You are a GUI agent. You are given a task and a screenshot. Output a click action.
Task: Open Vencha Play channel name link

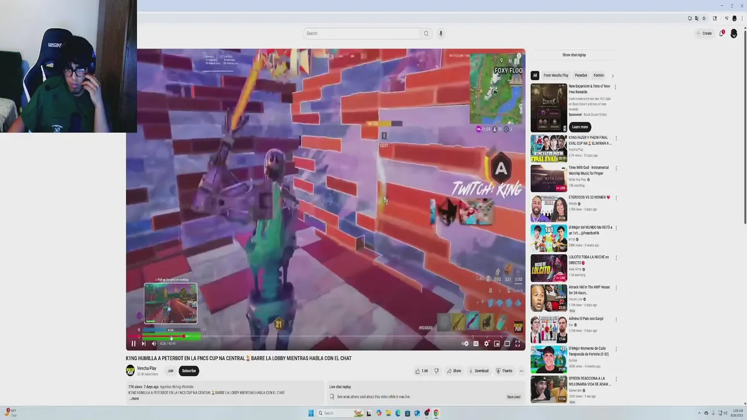146,368
